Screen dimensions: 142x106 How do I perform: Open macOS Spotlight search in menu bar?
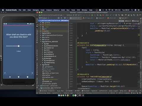point(132,10)
